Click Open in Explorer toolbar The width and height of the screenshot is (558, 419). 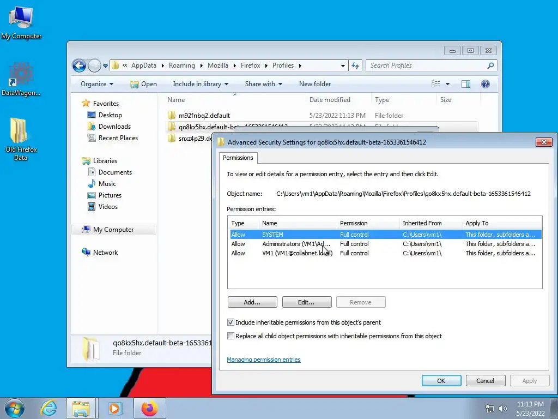coord(143,83)
